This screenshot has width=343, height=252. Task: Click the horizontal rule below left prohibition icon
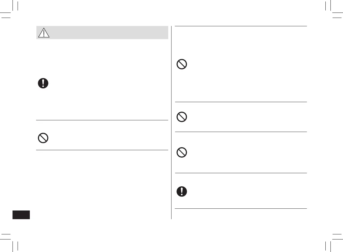point(102,150)
